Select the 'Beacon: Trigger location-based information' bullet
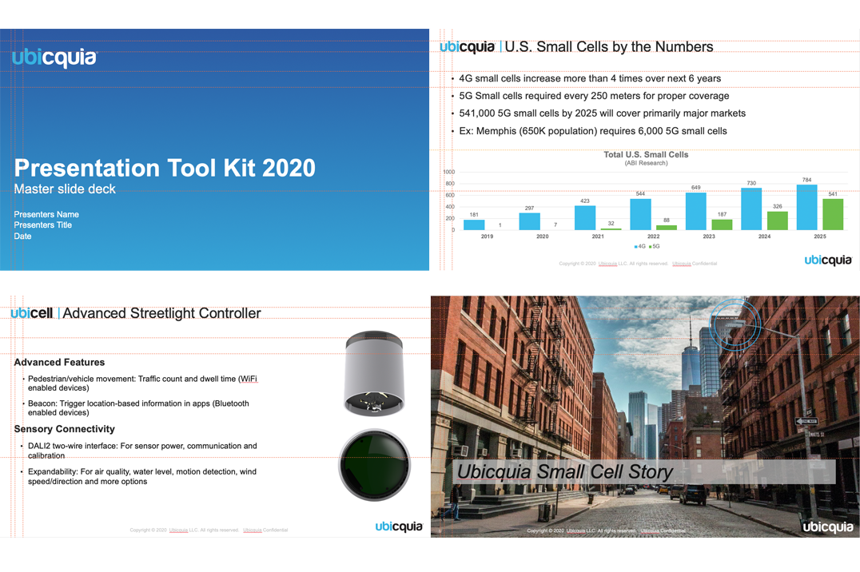860x572 pixels. pos(138,408)
